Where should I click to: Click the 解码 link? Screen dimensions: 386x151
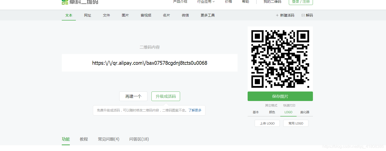coord(309,15)
